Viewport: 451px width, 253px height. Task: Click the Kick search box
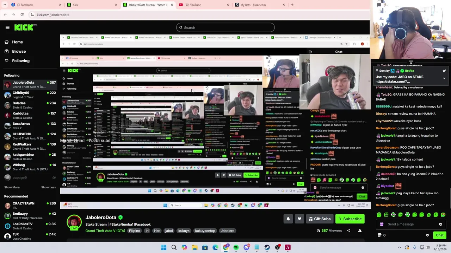(225, 27)
